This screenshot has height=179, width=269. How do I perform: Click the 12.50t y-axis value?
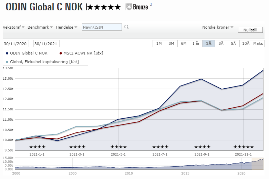click(8, 89)
